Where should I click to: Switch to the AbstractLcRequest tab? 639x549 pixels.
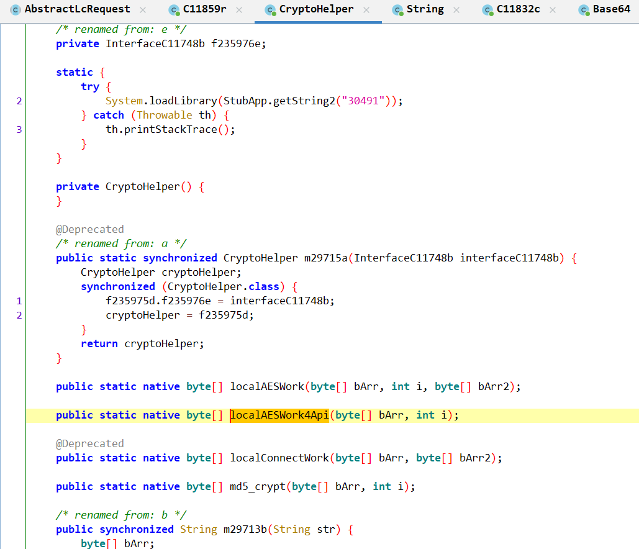[77, 9]
